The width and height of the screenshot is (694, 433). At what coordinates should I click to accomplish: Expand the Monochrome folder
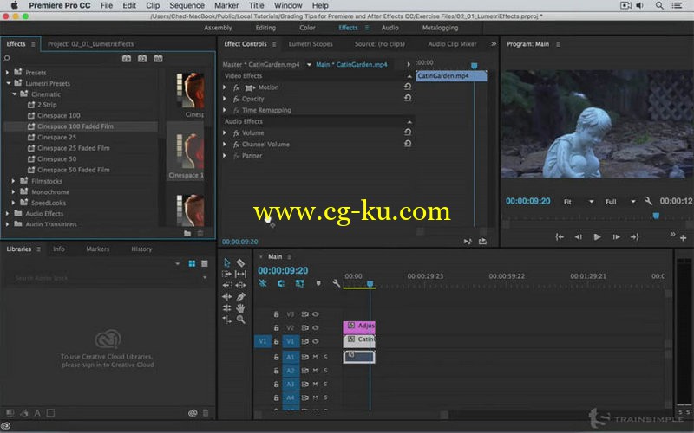point(13,191)
